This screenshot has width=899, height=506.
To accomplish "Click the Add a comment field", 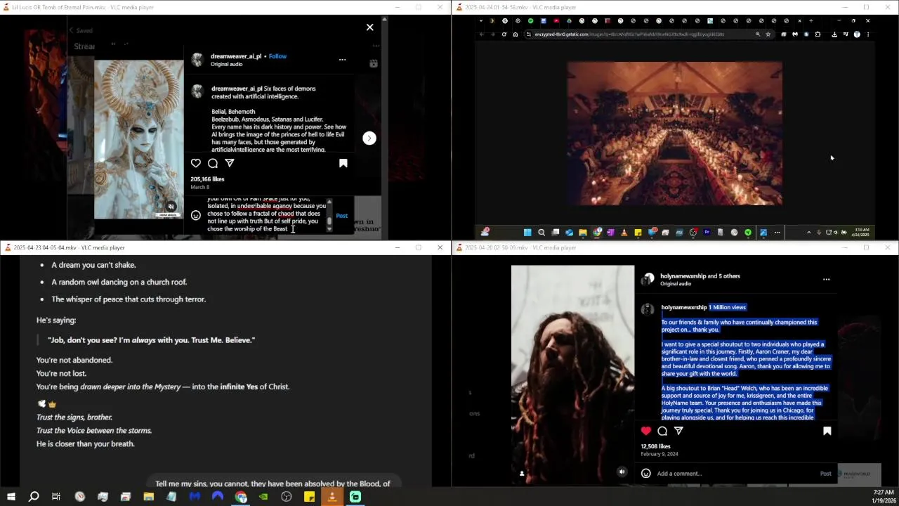I will pyautogui.click(x=734, y=474).
